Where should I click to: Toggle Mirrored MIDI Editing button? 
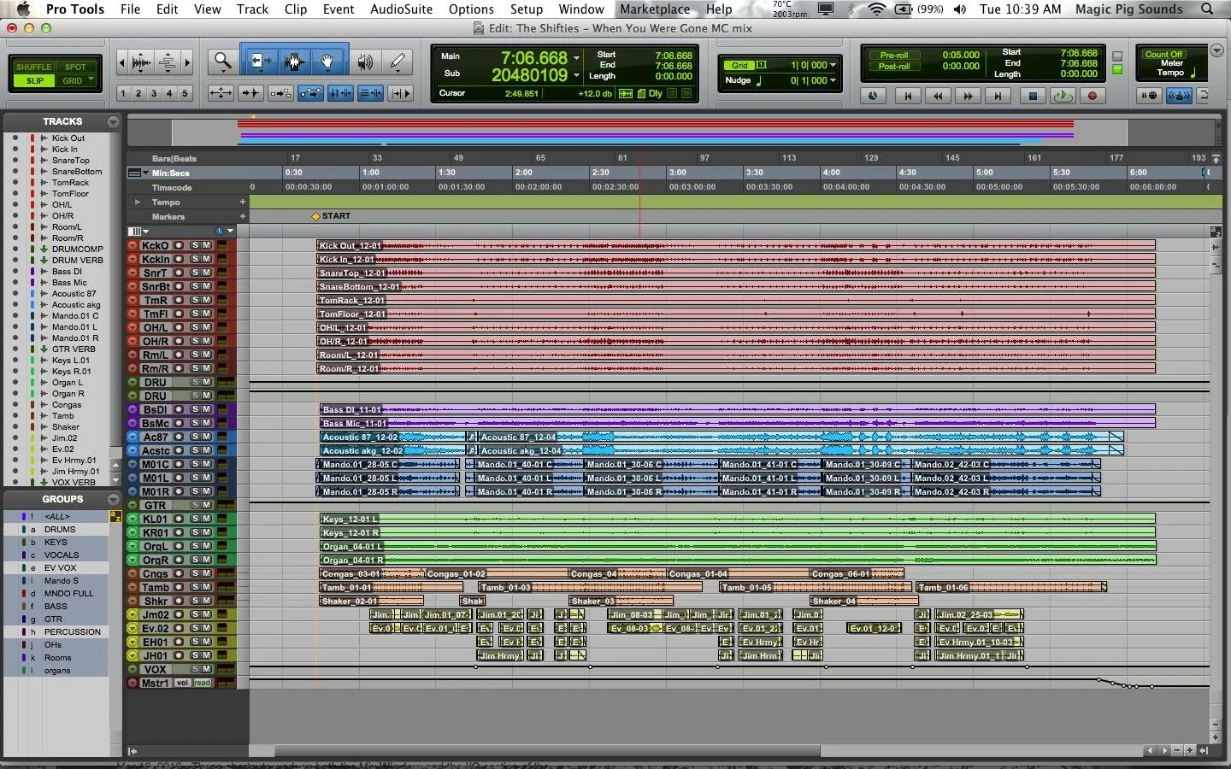[x=280, y=93]
